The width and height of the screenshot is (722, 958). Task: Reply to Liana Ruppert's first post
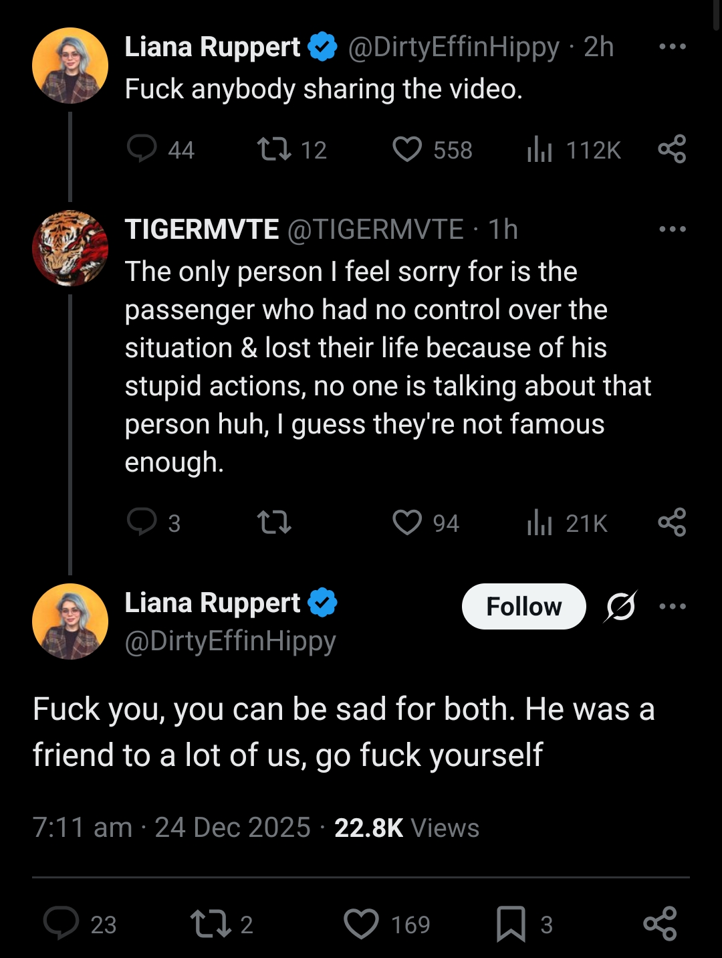pos(142,149)
